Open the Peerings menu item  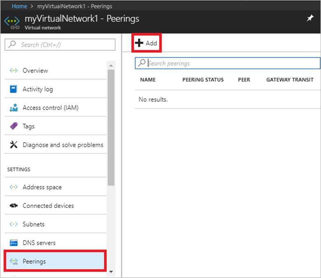pos(34,262)
